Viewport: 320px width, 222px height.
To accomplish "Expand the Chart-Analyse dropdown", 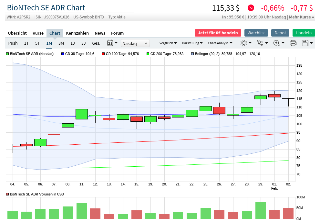I will coord(220,43).
